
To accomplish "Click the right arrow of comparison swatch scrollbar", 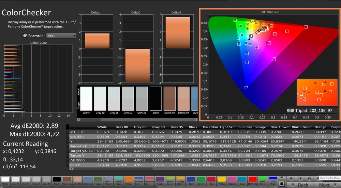I will point(196,120).
